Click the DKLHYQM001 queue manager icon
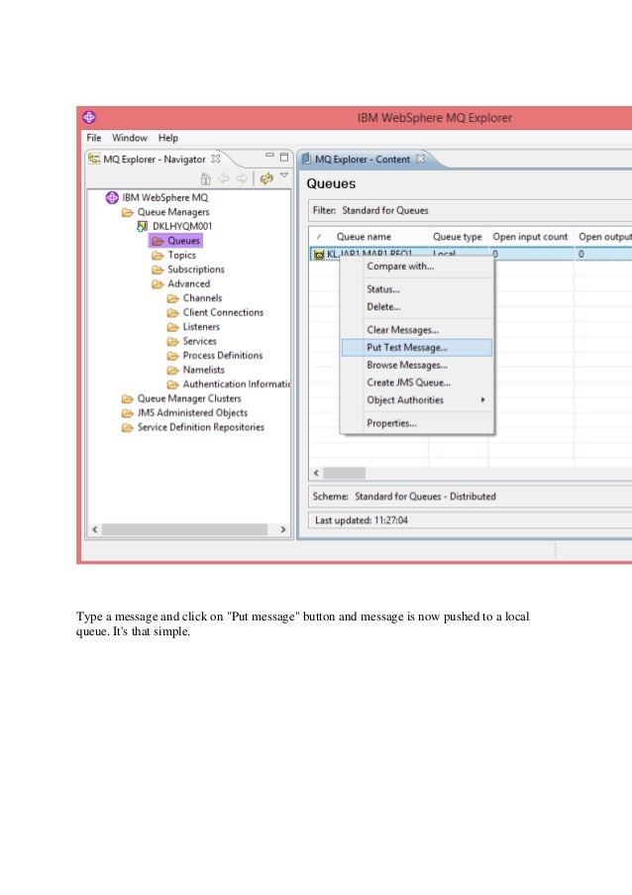Viewport: 632px width, 895px height. point(142,226)
